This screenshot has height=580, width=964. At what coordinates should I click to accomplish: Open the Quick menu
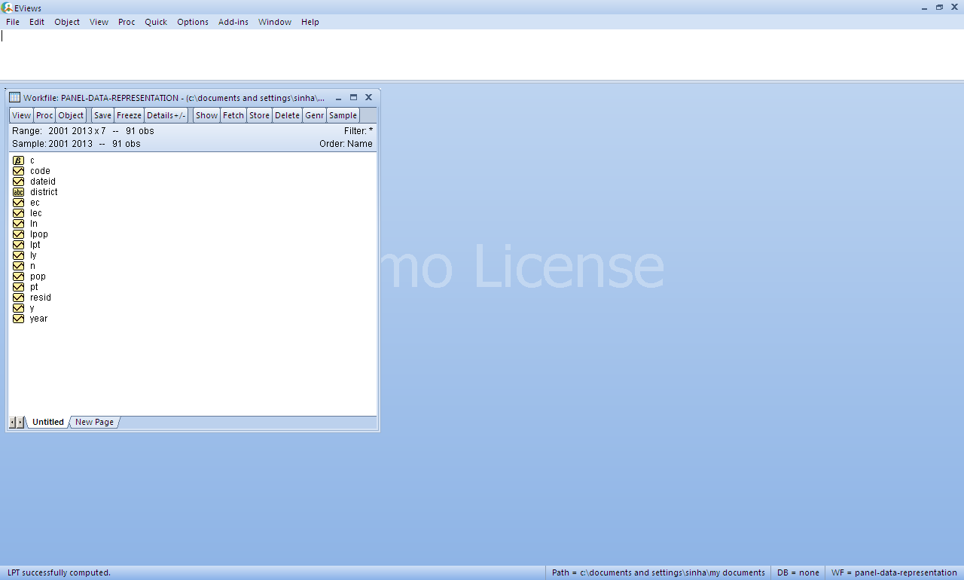(156, 22)
